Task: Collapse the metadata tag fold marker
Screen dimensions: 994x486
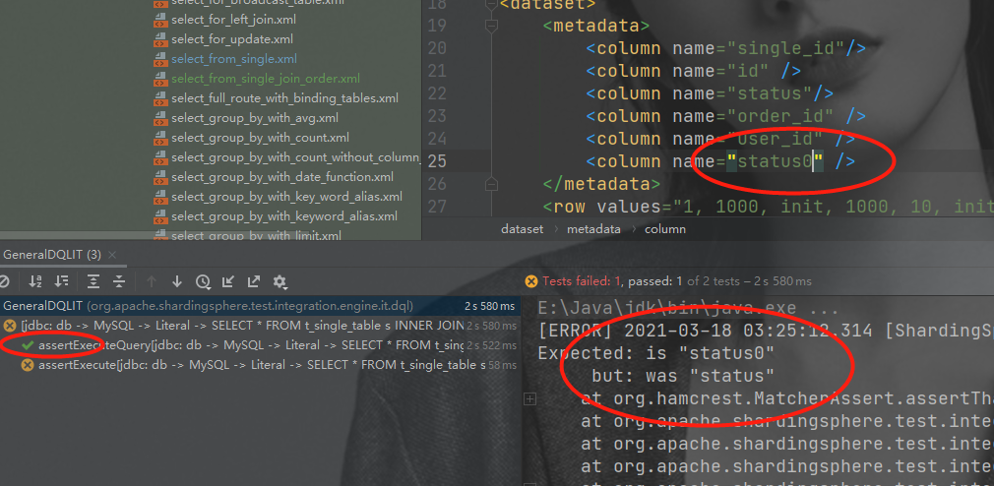Action: (x=491, y=26)
